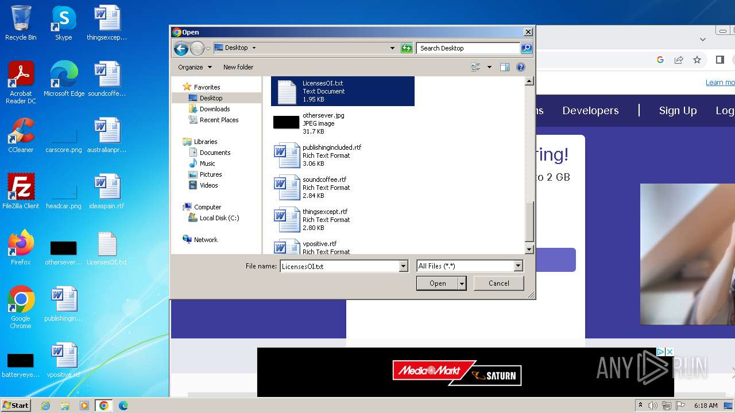Click the Sign Up link on webpage
This screenshot has height=413, width=735.
[678, 111]
